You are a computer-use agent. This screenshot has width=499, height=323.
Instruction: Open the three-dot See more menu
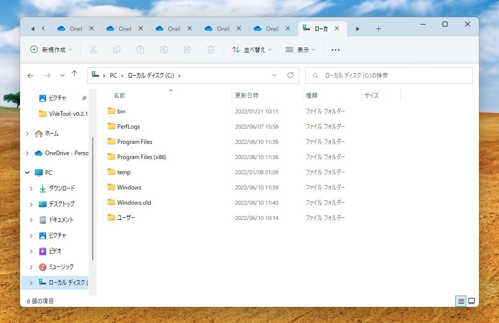(336, 50)
